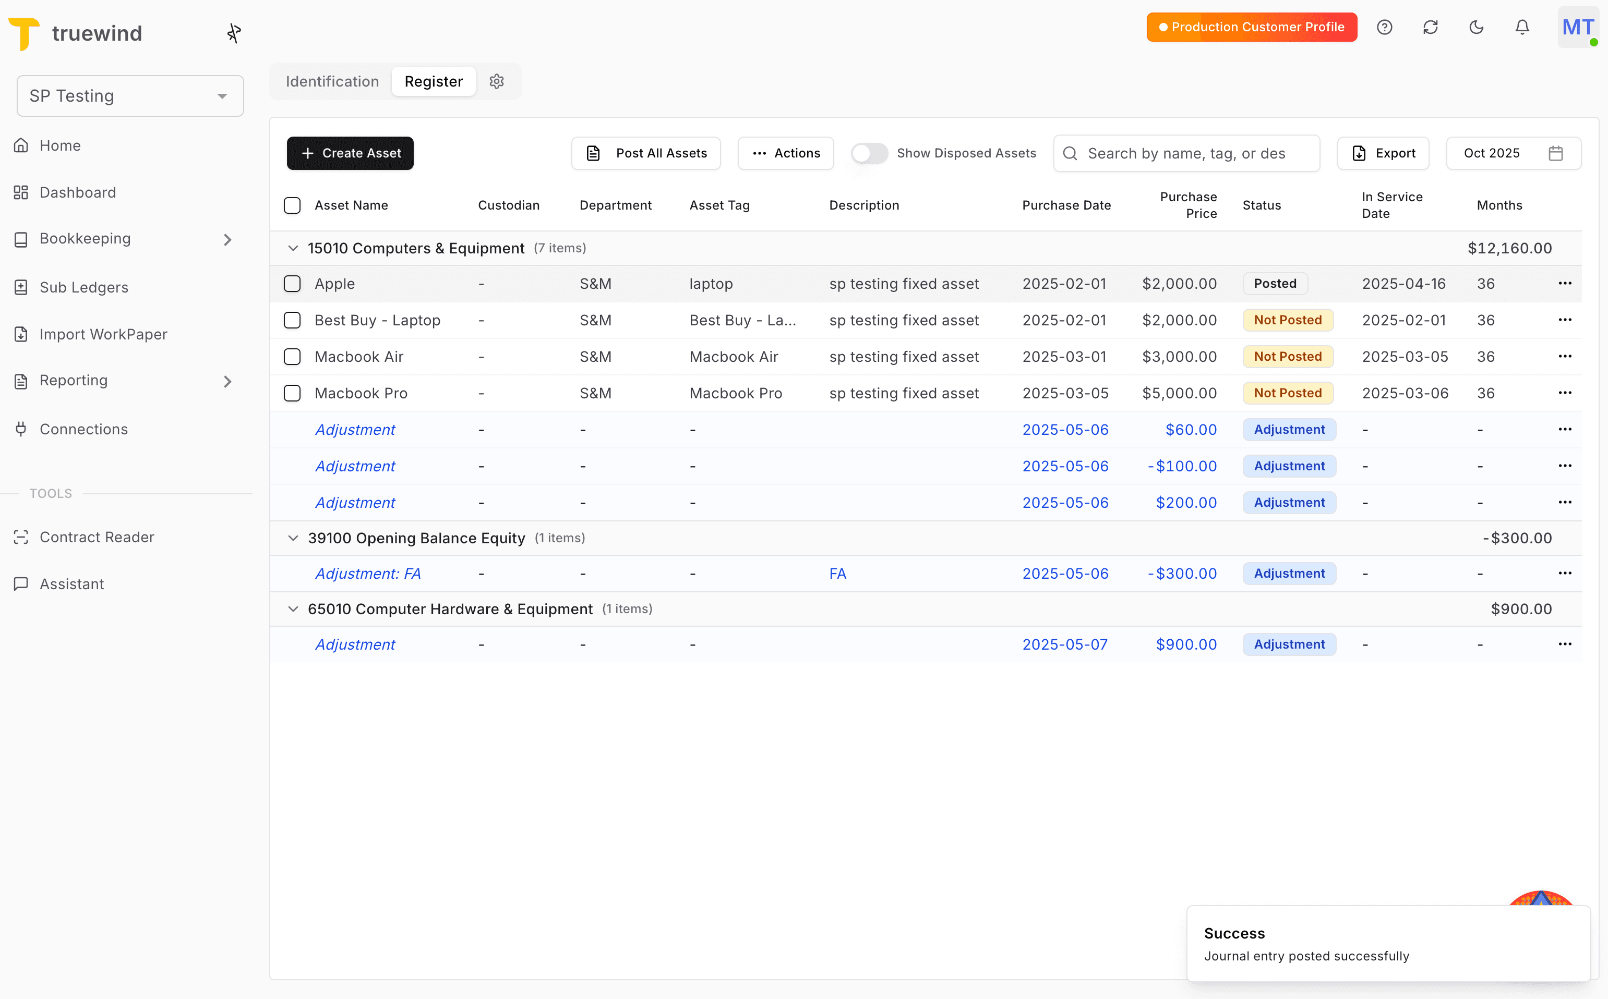1608x999 pixels.
Task: Toggle dark mode with the moon icon
Action: point(1477,27)
